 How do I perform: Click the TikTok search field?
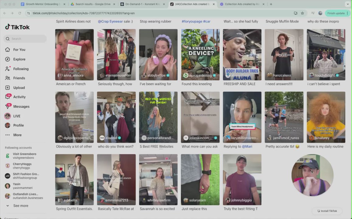coord(25,39)
